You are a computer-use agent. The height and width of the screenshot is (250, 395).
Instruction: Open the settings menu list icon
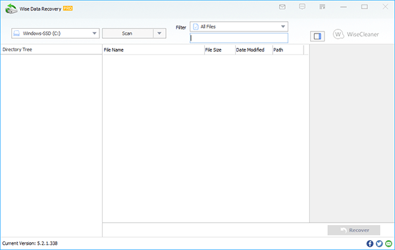click(x=322, y=7)
